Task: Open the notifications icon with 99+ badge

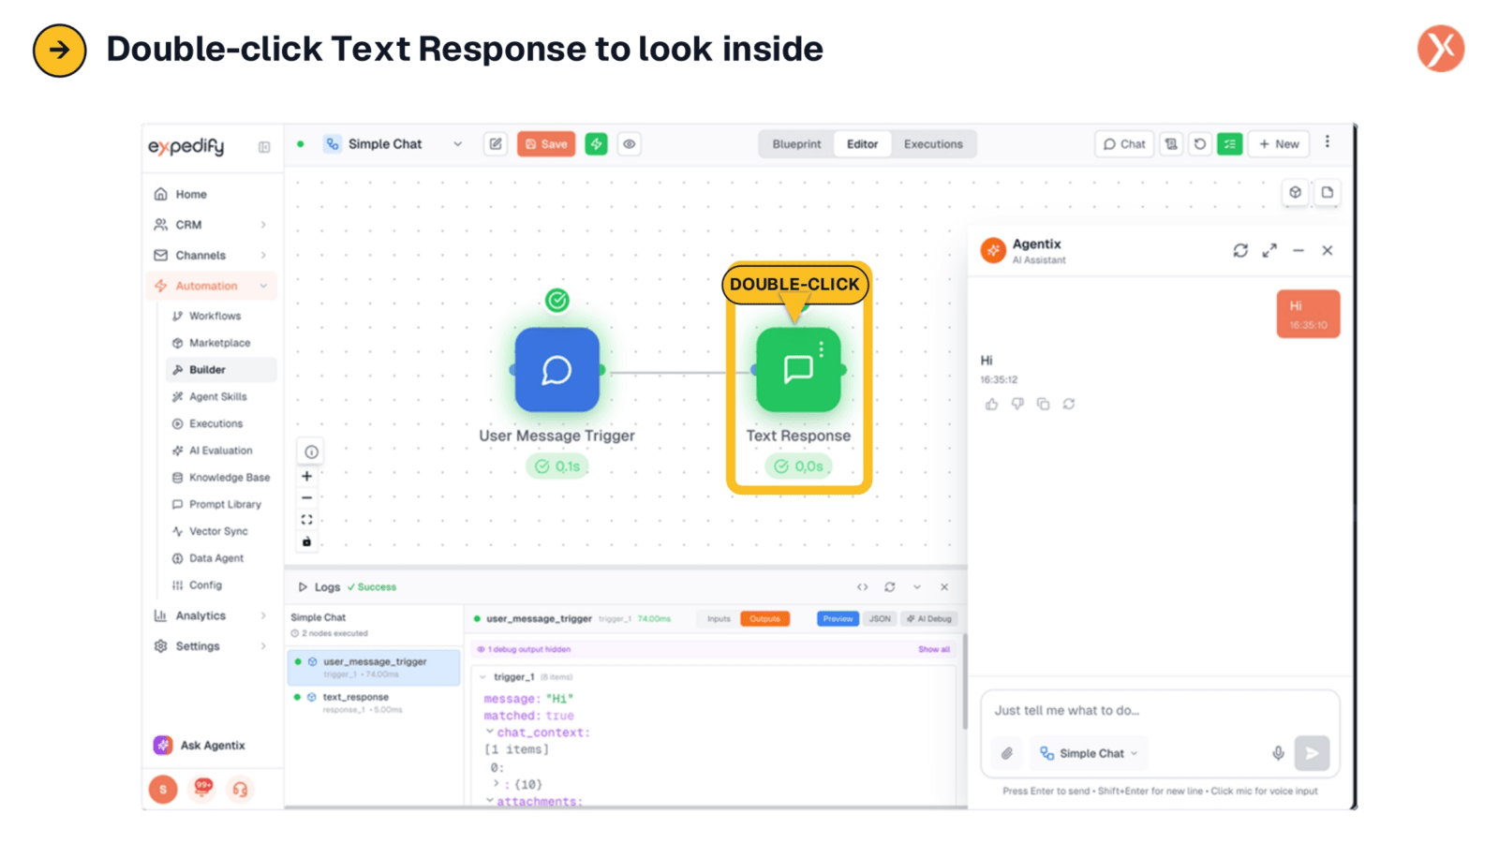Action: tap(202, 789)
